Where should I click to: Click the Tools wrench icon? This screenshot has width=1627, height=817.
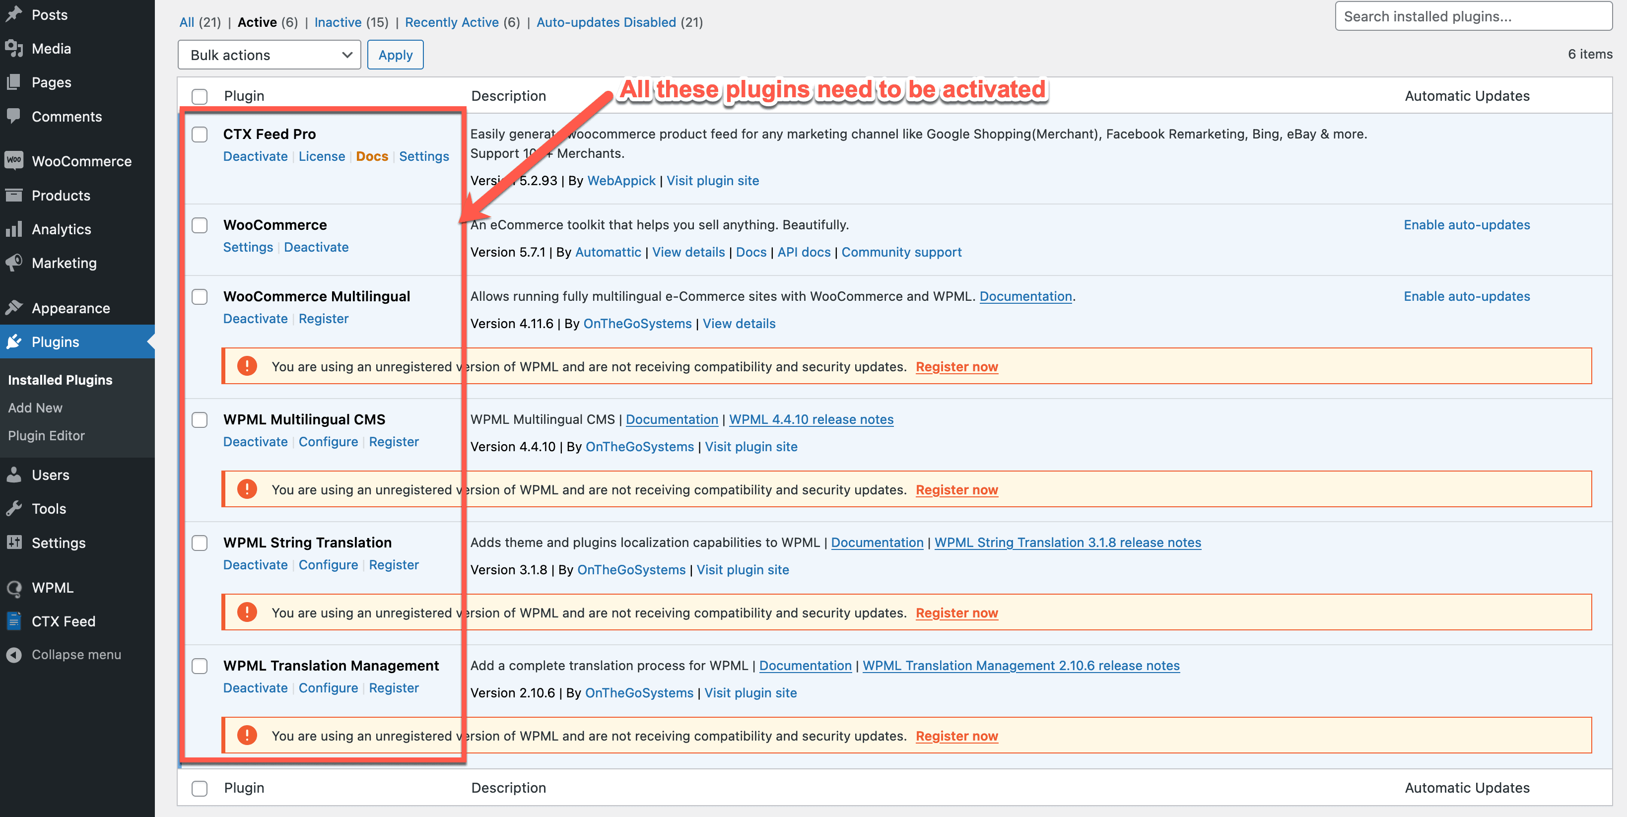click(x=14, y=508)
